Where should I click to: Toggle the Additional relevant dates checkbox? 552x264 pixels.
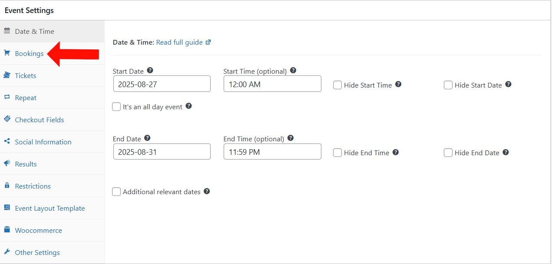pyautogui.click(x=116, y=192)
